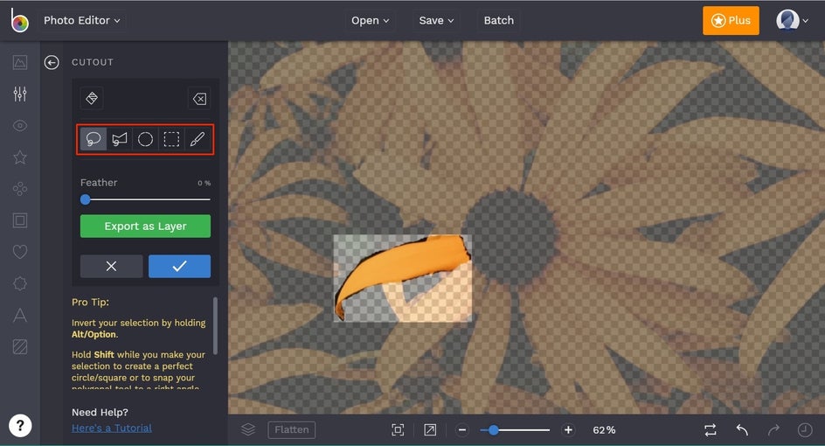Click Export as Layer button

click(145, 226)
